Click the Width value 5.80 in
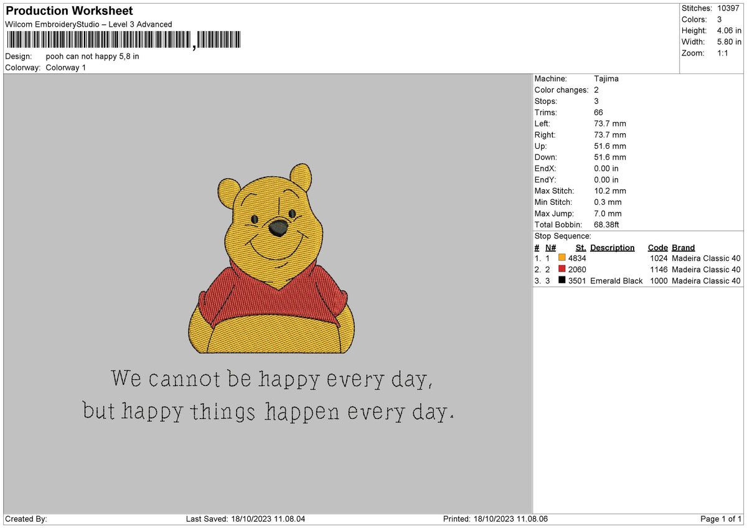747x528 pixels. pos(729,42)
